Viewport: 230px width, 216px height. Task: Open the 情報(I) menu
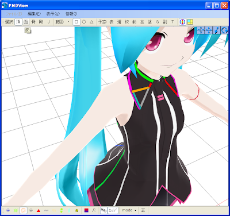[71, 14]
